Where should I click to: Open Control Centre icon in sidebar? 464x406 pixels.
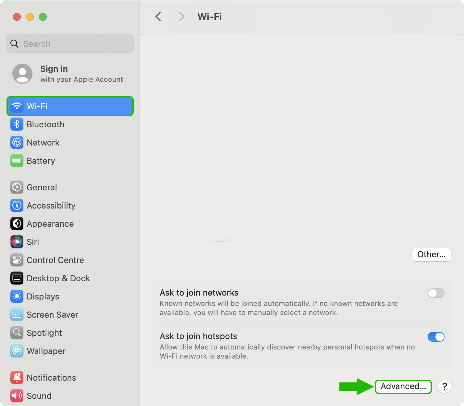17,260
